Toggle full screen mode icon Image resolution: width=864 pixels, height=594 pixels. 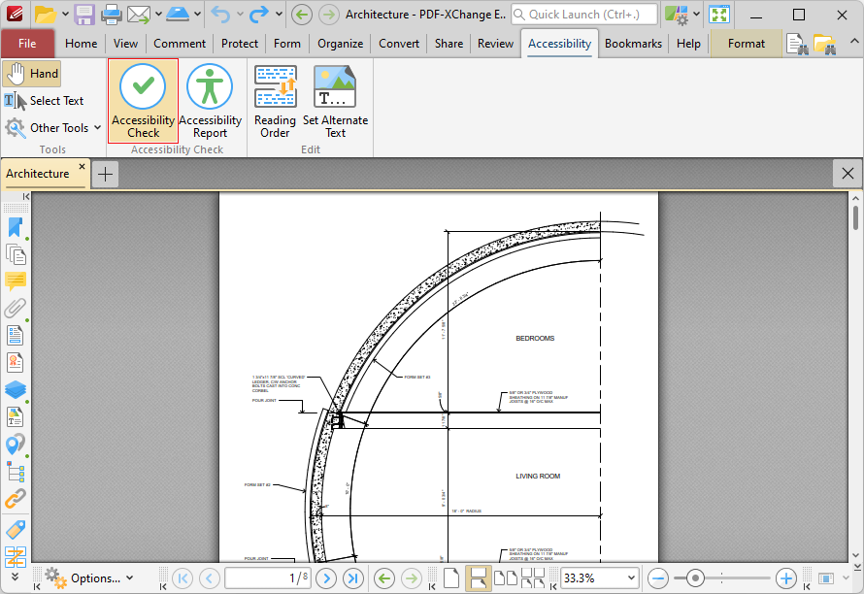(x=719, y=15)
